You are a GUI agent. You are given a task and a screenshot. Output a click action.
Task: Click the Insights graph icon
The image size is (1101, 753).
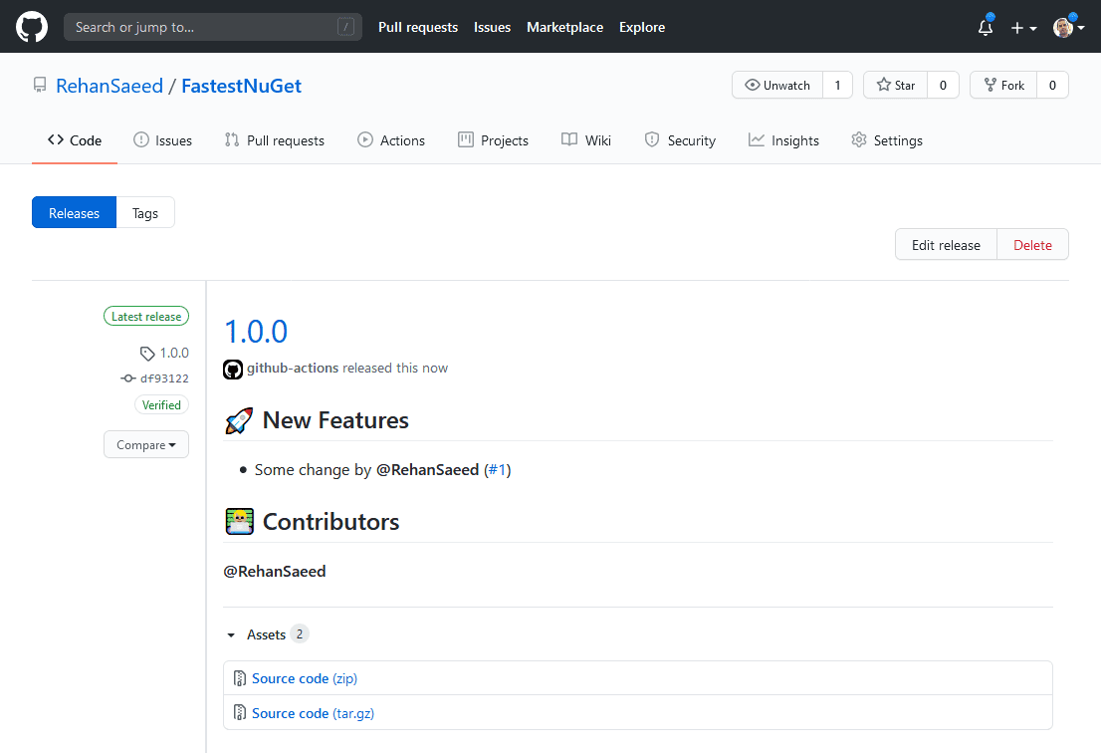[756, 139]
